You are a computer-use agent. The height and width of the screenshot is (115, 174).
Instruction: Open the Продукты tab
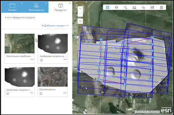coord(60,7)
